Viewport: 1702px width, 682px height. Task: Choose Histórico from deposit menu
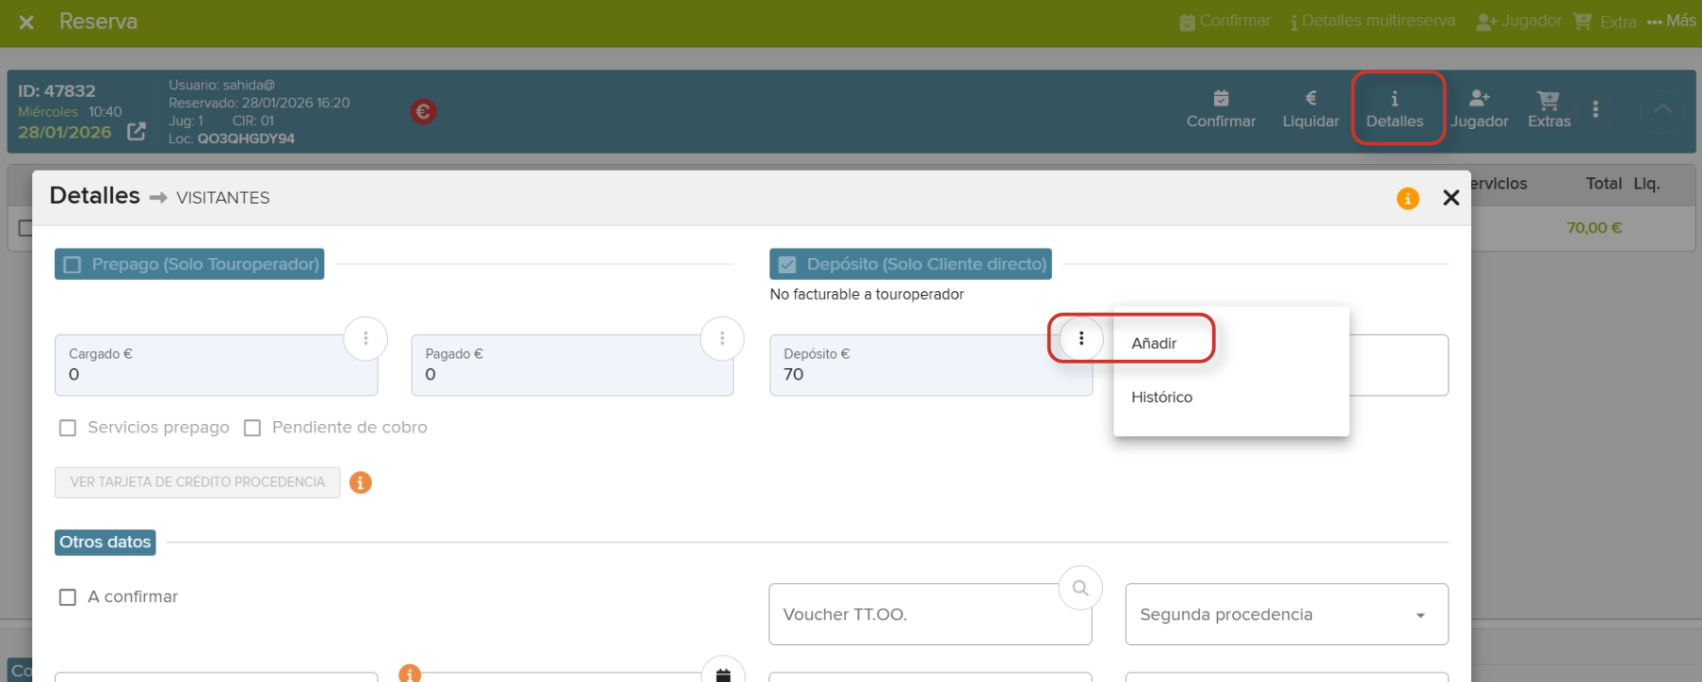coord(1161,398)
